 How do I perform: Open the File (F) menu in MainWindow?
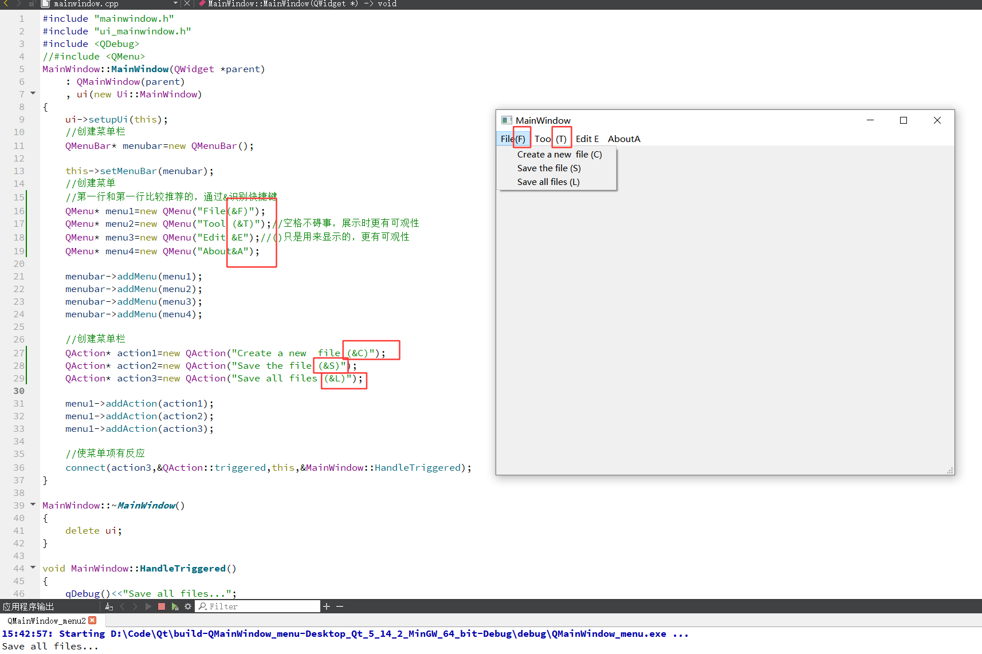tap(513, 139)
